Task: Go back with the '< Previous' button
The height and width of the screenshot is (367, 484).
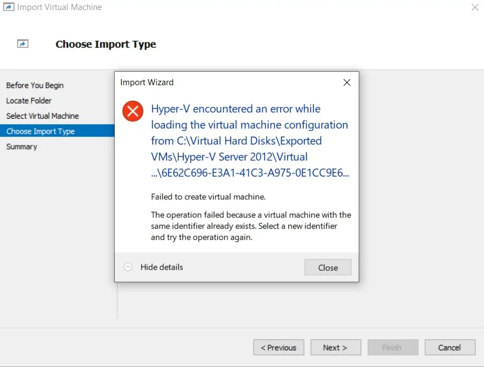Action: point(278,348)
